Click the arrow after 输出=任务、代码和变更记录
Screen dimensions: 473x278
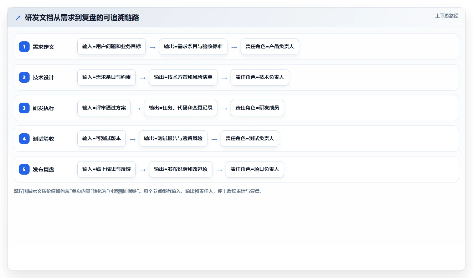click(x=224, y=108)
